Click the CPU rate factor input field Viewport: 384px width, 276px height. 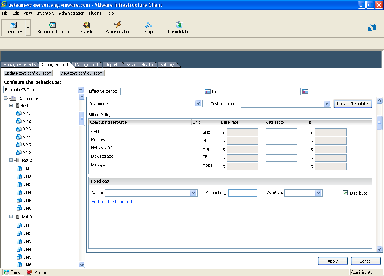(281, 132)
